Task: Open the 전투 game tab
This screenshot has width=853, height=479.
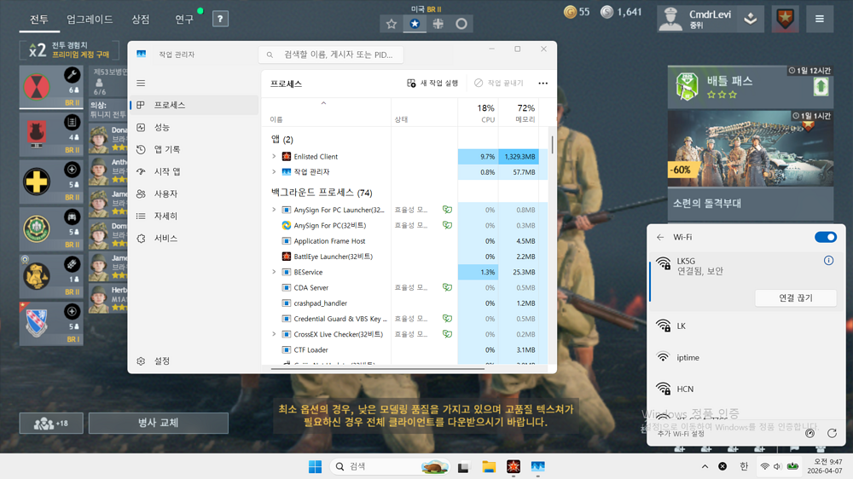Action: coord(38,20)
